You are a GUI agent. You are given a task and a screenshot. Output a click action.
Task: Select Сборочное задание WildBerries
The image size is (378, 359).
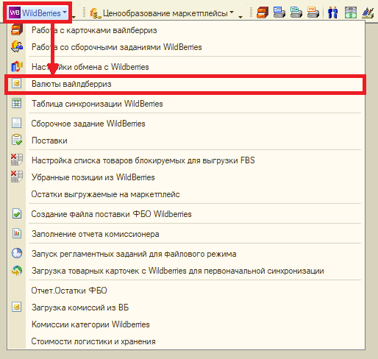[x=185, y=124]
